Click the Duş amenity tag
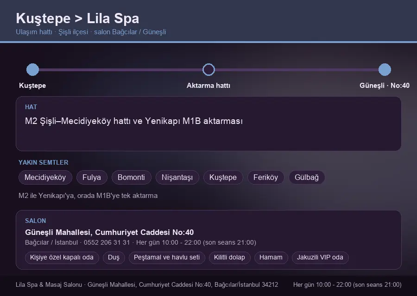Viewport: 417px width, 296px height. point(114,258)
